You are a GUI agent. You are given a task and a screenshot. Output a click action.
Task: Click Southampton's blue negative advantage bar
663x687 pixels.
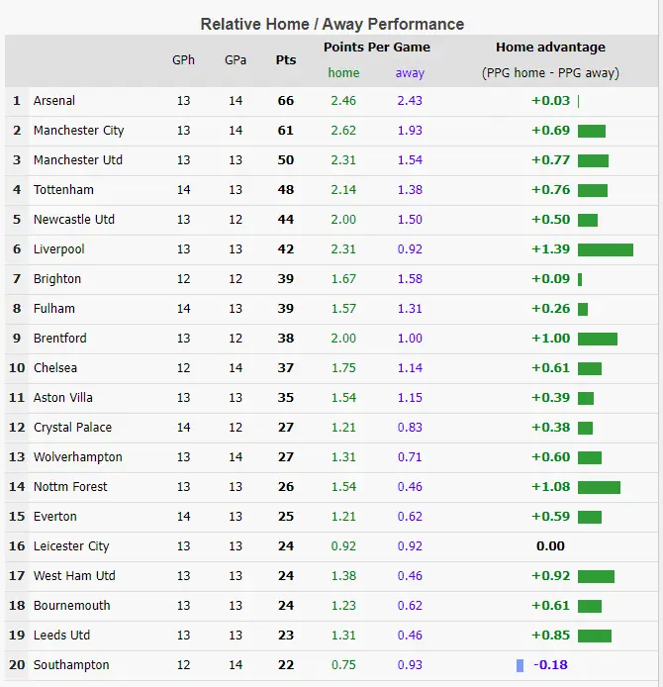pyautogui.click(x=521, y=665)
